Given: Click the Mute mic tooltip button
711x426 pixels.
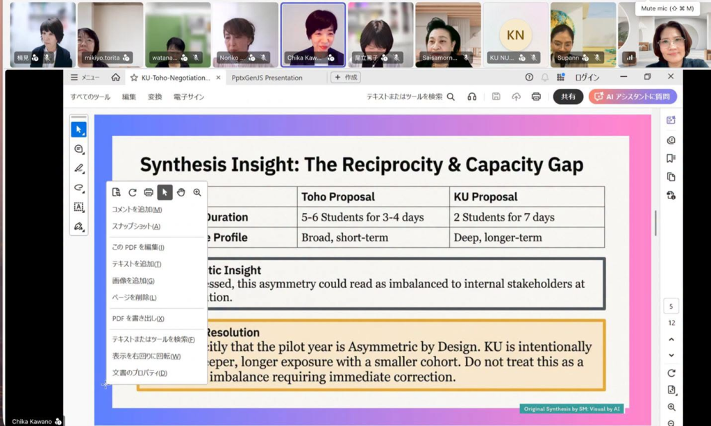Looking at the screenshot, I should (x=667, y=8).
